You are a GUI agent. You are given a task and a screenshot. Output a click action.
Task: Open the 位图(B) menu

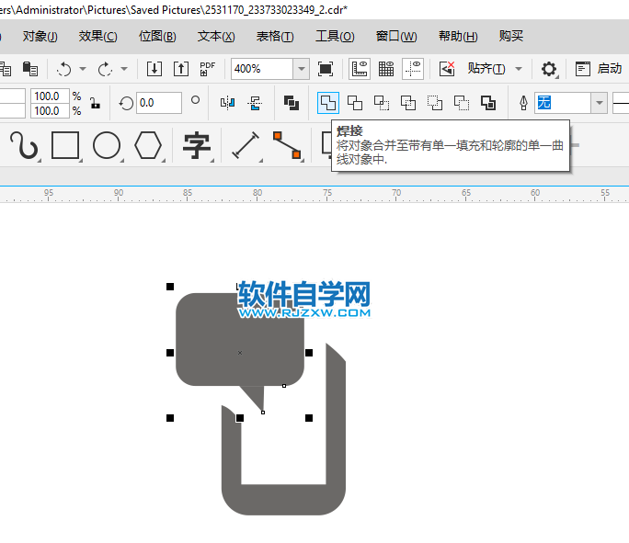point(157,37)
